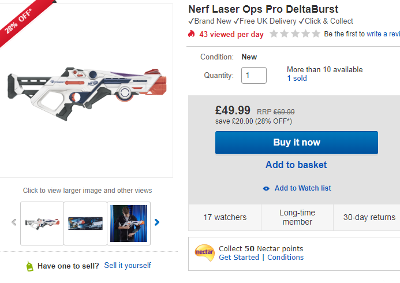Click Add to basket
Screen dimensions: 400x283
[296, 165]
